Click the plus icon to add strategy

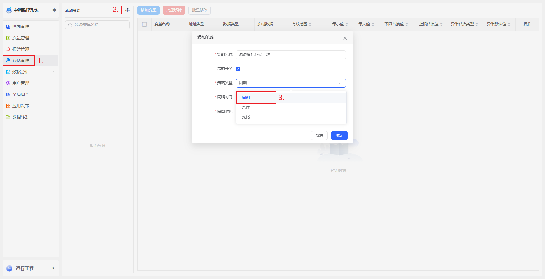pos(127,10)
